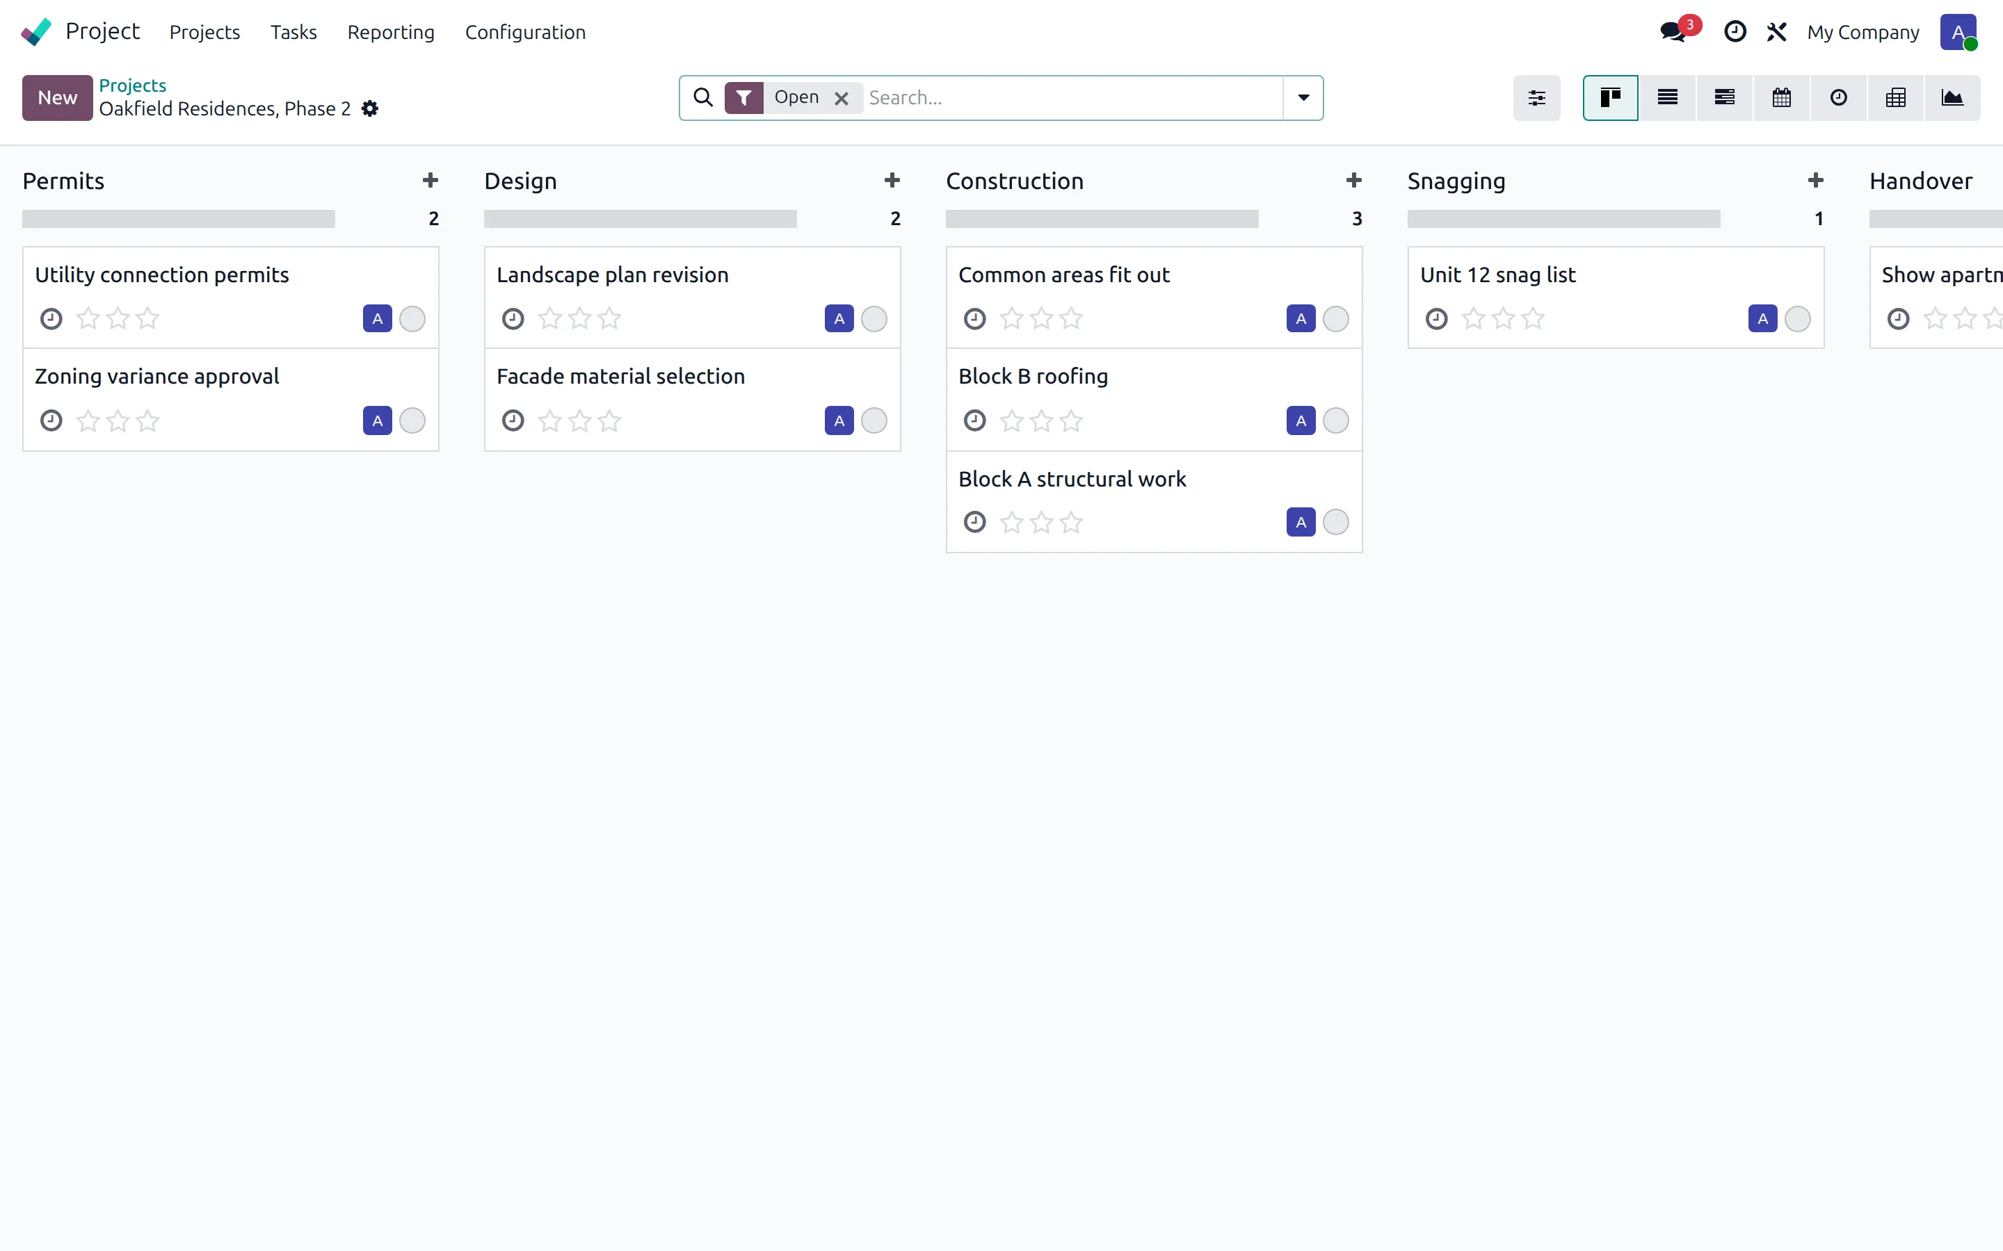
Task: Open the Projects menu
Action: [x=204, y=32]
